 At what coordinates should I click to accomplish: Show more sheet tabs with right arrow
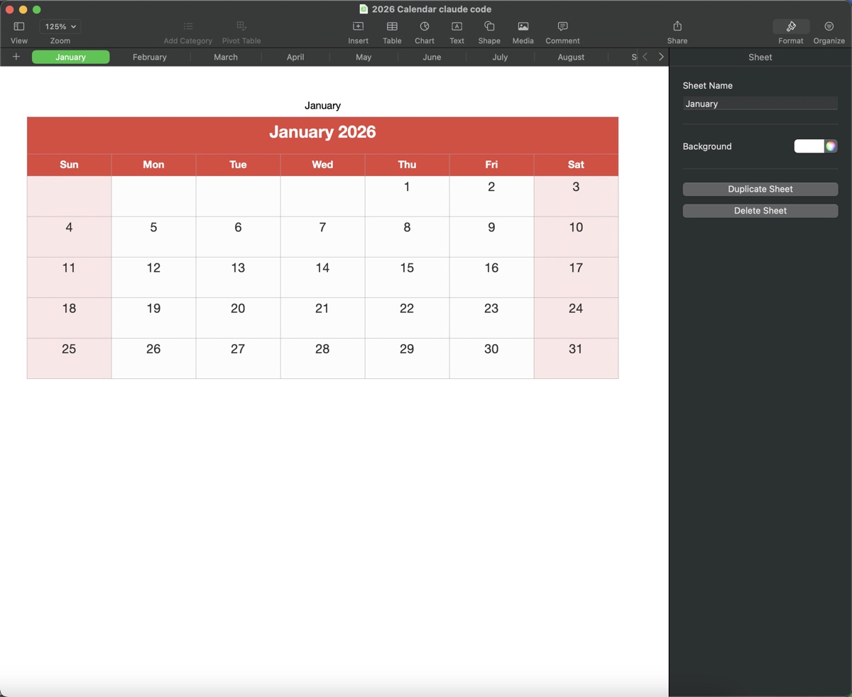(661, 57)
